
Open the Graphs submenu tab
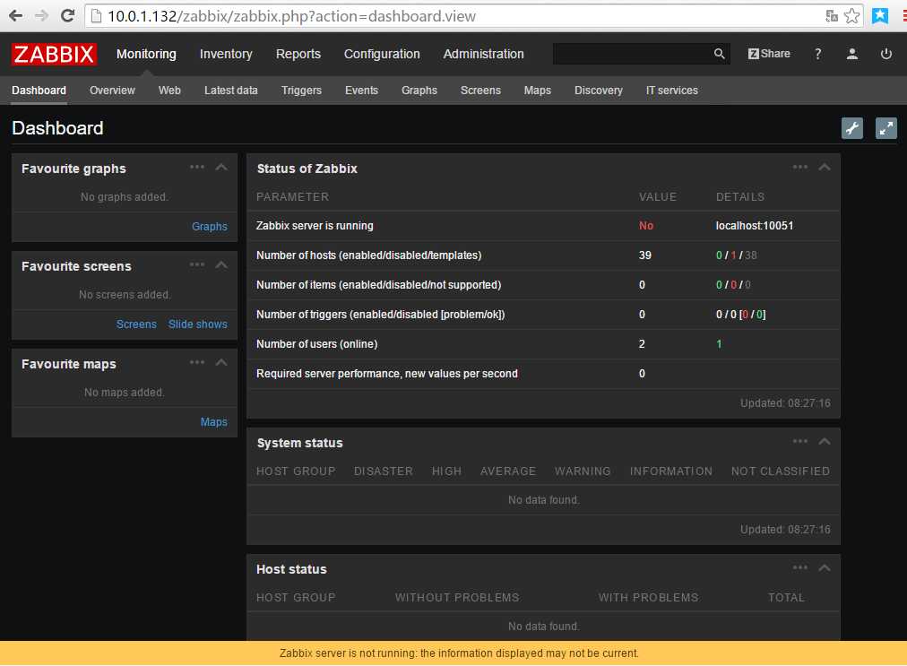(x=419, y=91)
